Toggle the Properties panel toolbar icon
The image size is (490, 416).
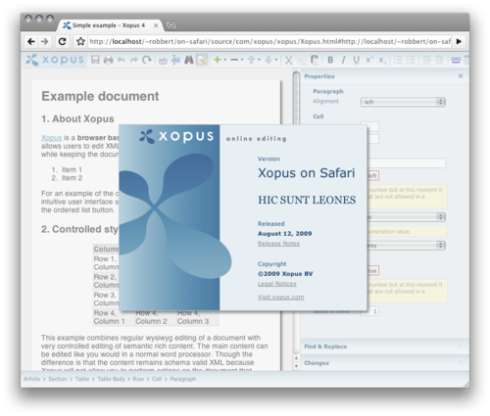click(x=202, y=60)
